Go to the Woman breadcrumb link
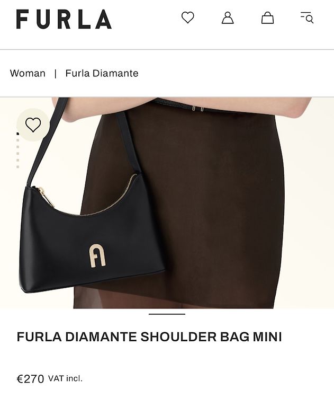Screen dimensions: 334x407 tap(28, 73)
